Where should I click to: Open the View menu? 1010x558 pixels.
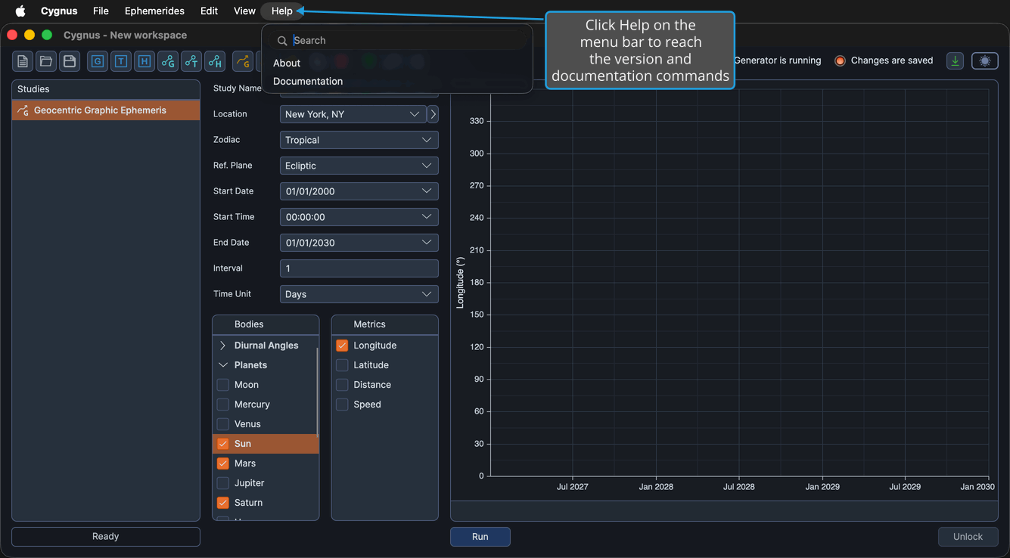(244, 11)
